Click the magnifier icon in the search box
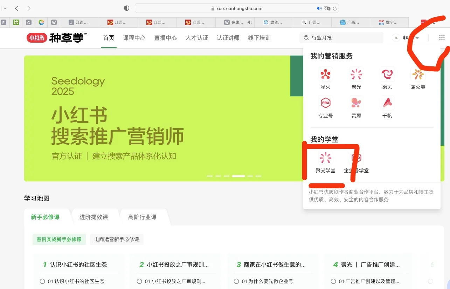Screen dimensions: 450x289 tap(306, 38)
